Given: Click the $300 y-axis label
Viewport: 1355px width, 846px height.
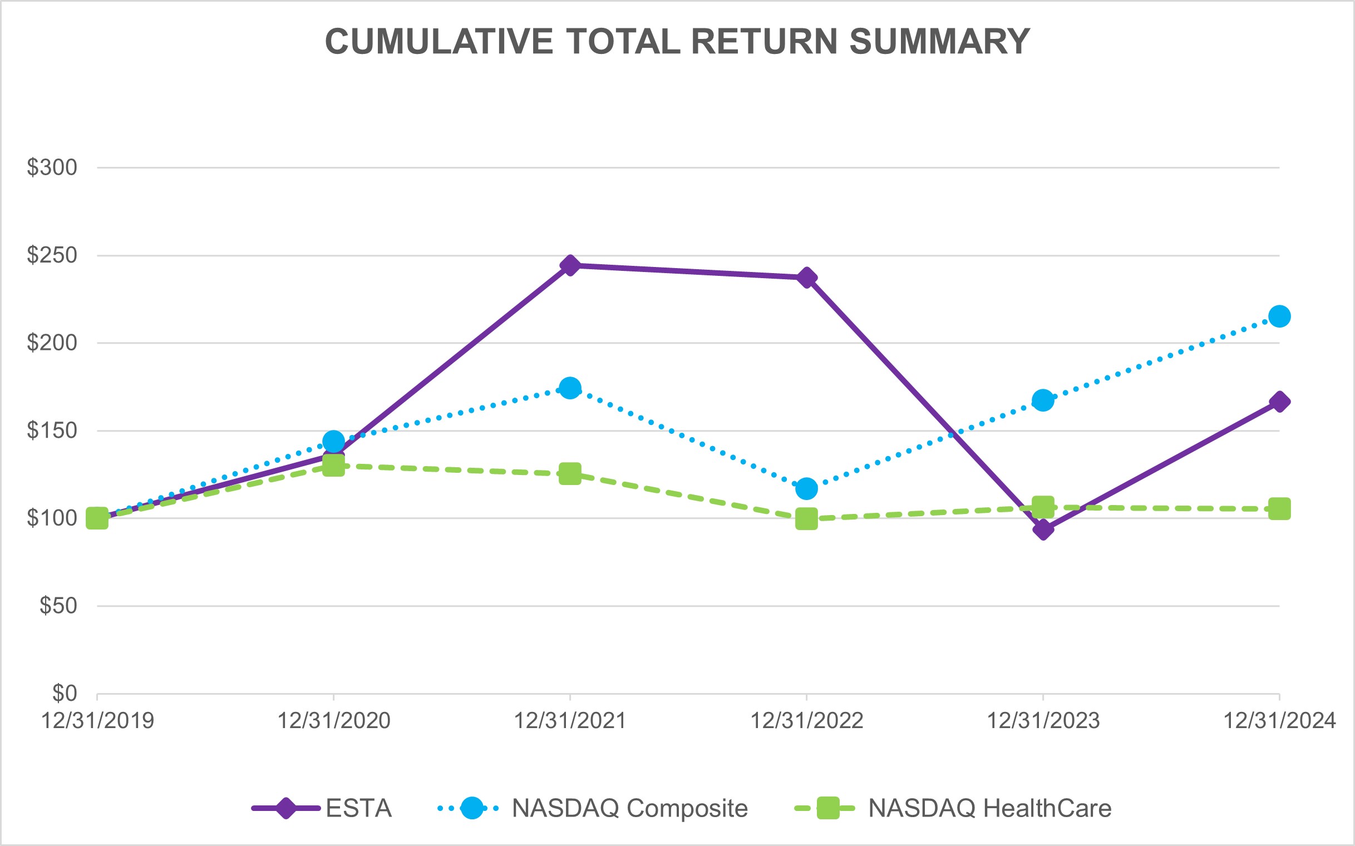Looking at the screenshot, I should [x=52, y=167].
